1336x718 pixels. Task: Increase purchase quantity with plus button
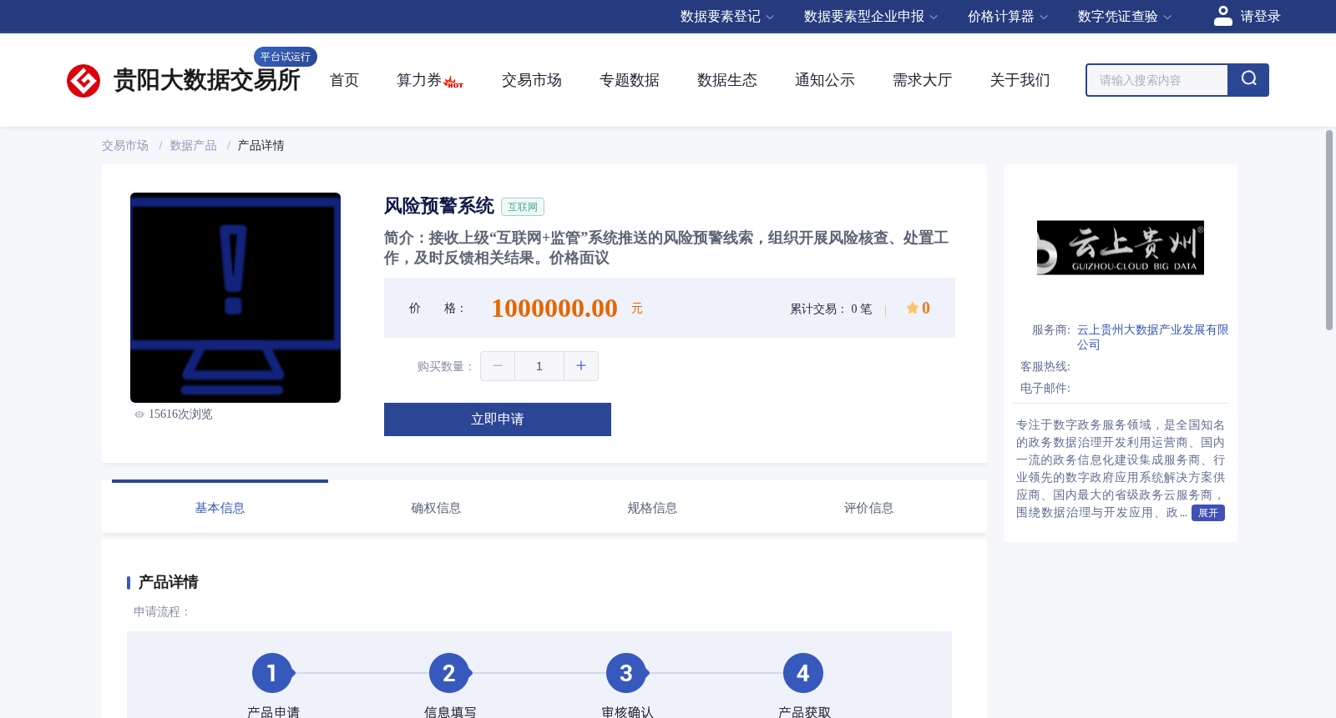tap(581, 366)
